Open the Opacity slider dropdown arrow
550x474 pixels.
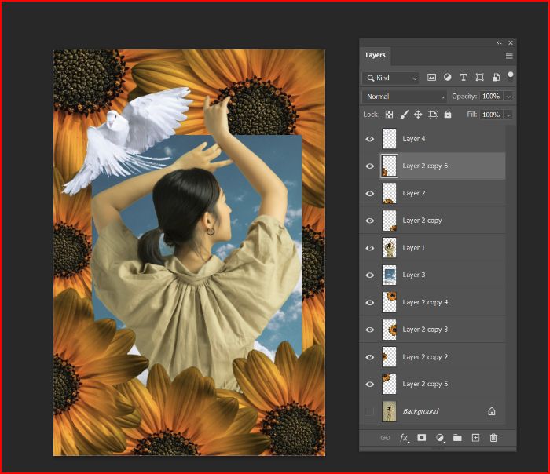click(508, 97)
